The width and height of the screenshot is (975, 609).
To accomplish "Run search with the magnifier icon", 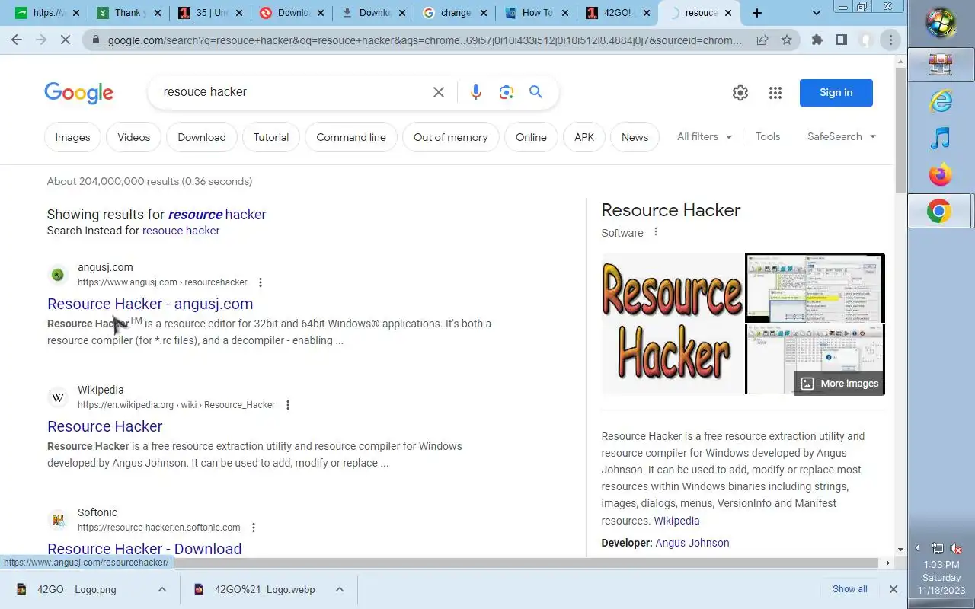I will click(x=536, y=92).
